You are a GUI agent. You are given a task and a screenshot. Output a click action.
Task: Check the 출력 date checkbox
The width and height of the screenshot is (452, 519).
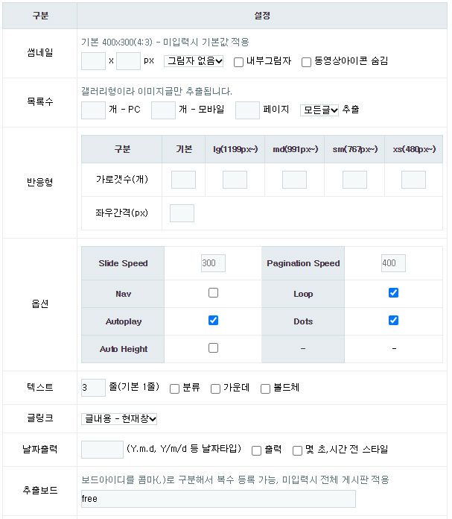coord(256,450)
